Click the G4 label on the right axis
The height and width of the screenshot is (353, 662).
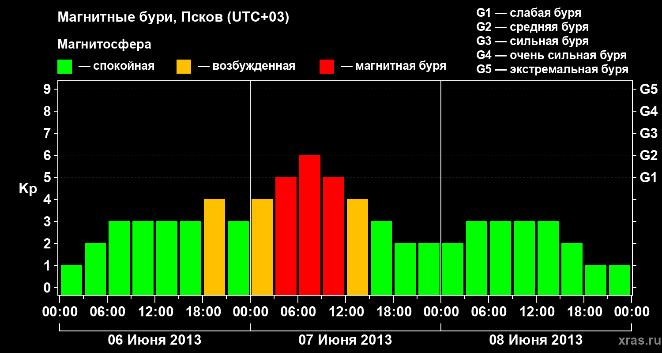coord(648,111)
